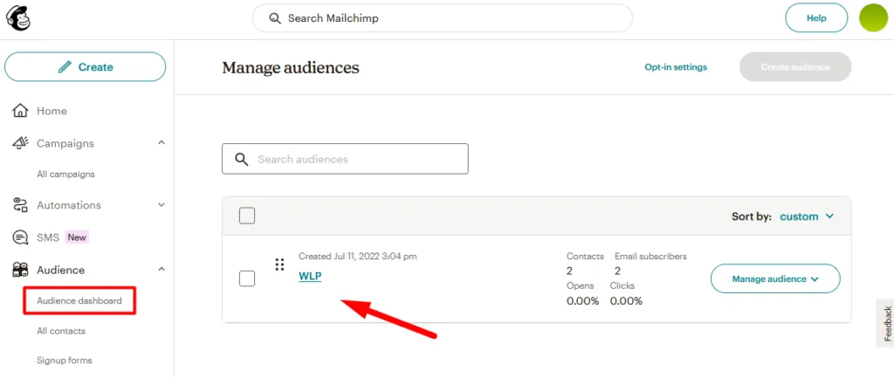Click the Mailchimp monkey logo
This screenshot has height=377, width=894.
tap(18, 18)
